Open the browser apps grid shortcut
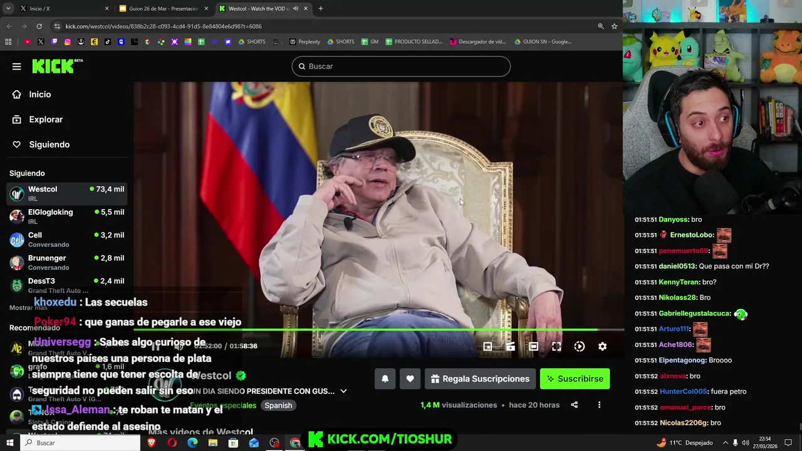 pos(8,42)
